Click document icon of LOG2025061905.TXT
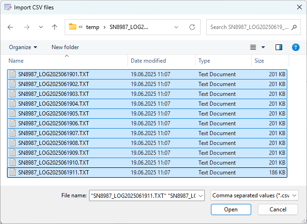Viewport: 307px width, 224px height. click(13, 114)
